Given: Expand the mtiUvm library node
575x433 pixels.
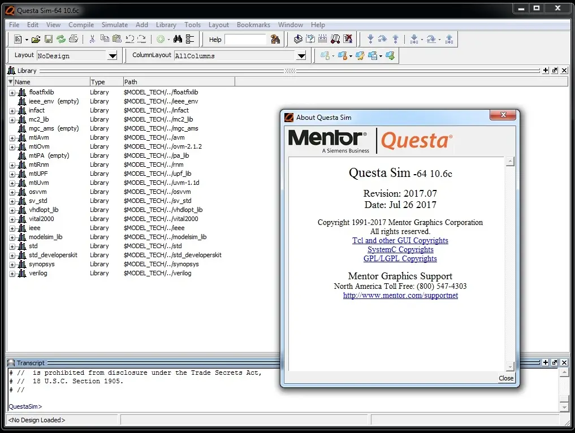Looking at the screenshot, I should (x=12, y=183).
